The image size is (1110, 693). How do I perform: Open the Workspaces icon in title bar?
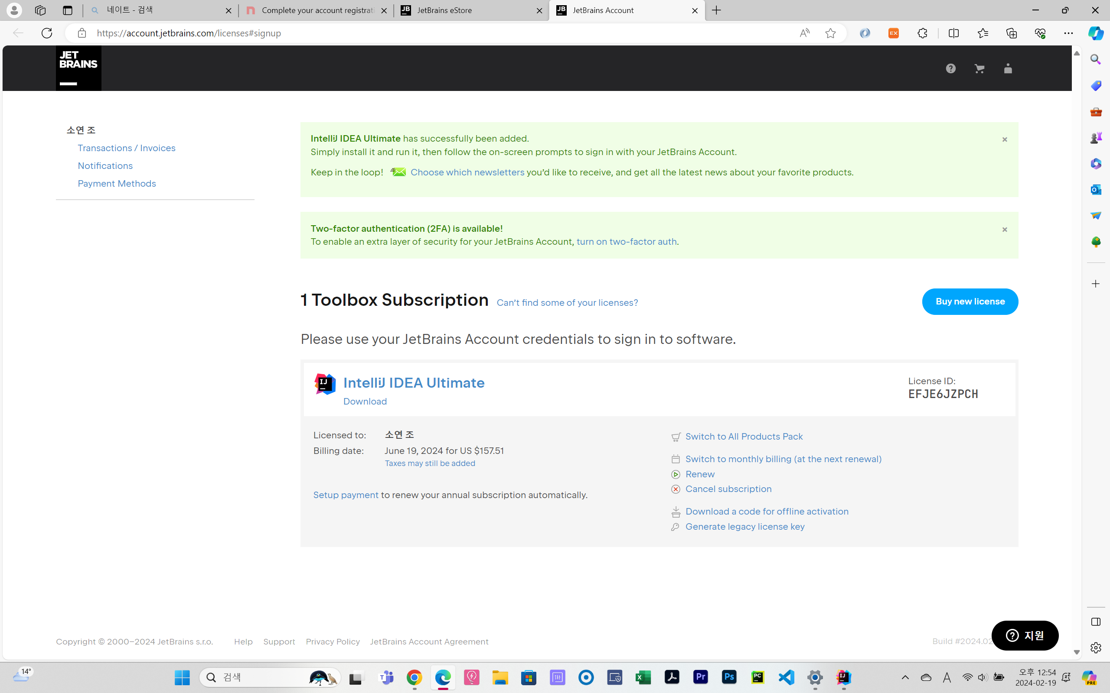[x=40, y=10]
